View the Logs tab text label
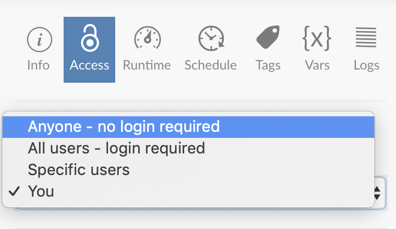The image size is (396, 229). (x=367, y=65)
